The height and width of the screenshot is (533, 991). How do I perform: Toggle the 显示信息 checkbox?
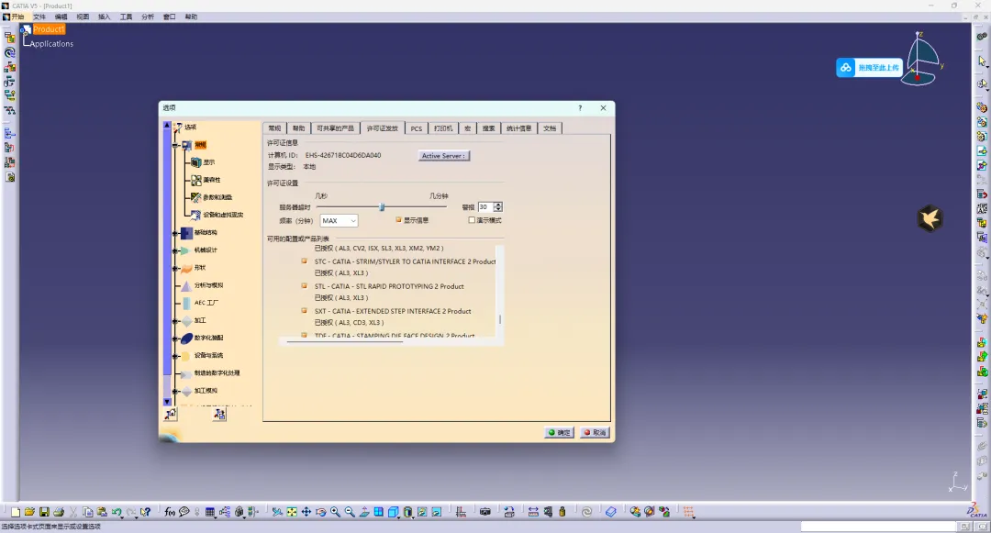click(x=398, y=220)
